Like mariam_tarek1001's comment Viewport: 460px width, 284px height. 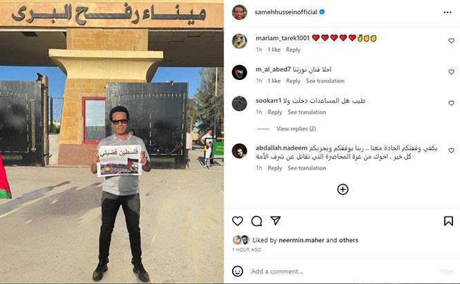pos(452,41)
